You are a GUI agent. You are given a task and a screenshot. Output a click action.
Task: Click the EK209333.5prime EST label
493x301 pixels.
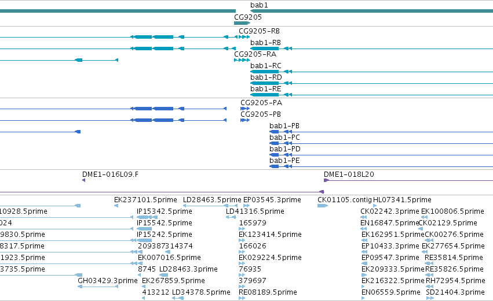(393, 269)
